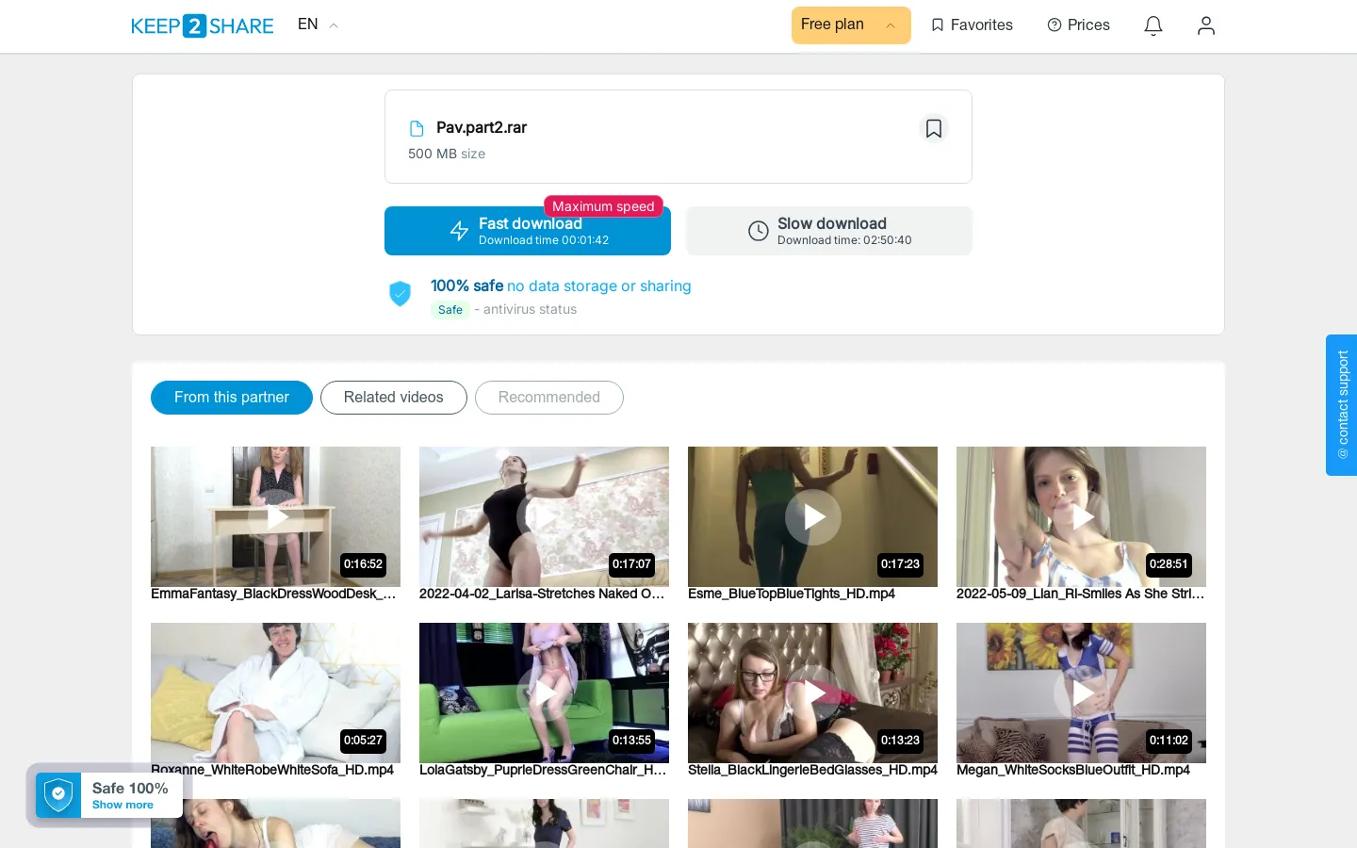Play the Megan_WhiteSocksBlueOutfit video
This screenshot has width=1357, height=848.
click(x=1081, y=693)
